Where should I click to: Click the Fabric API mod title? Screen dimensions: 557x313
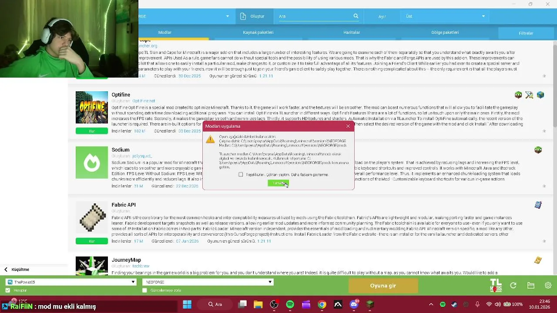pyautogui.click(x=124, y=205)
